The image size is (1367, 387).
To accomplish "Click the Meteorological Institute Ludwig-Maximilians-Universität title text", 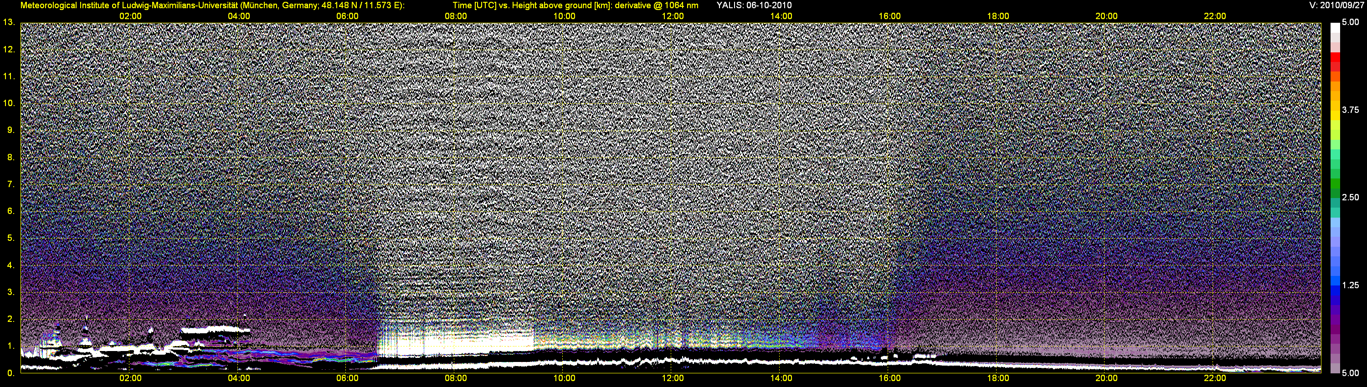I will tap(212, 5).
